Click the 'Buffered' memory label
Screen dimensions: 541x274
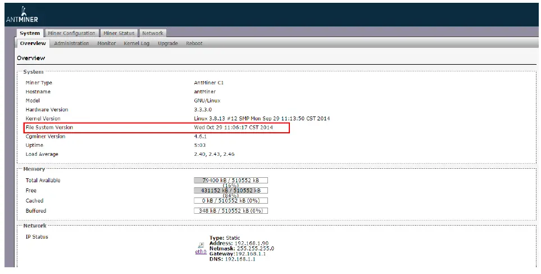pyautogui.click(x=36, y=210)
